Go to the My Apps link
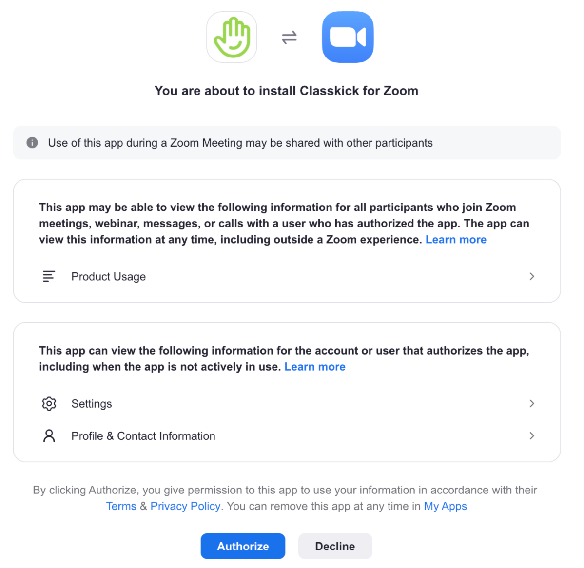584x568 pixels. coord(445,506)
